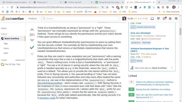This screenshot has width=182, height=102.
Task: Open the Products menu
Action: click(x=32, y=18)
